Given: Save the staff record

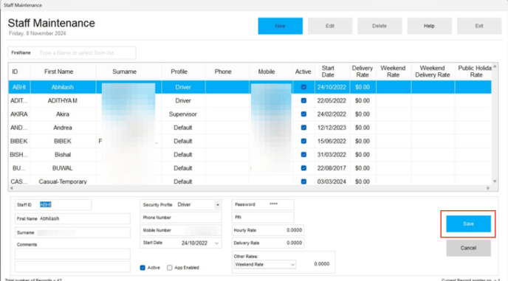Looking at the screenshot, I should [x=468, y=223].
